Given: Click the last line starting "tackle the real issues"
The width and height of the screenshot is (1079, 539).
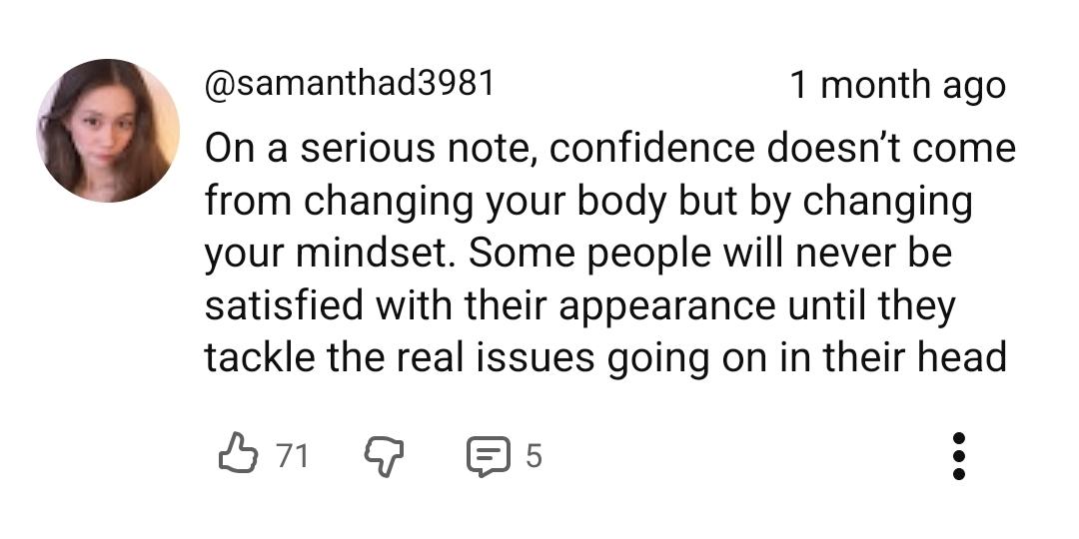Looking at the screenshot, I should click(x=604, y=356).
